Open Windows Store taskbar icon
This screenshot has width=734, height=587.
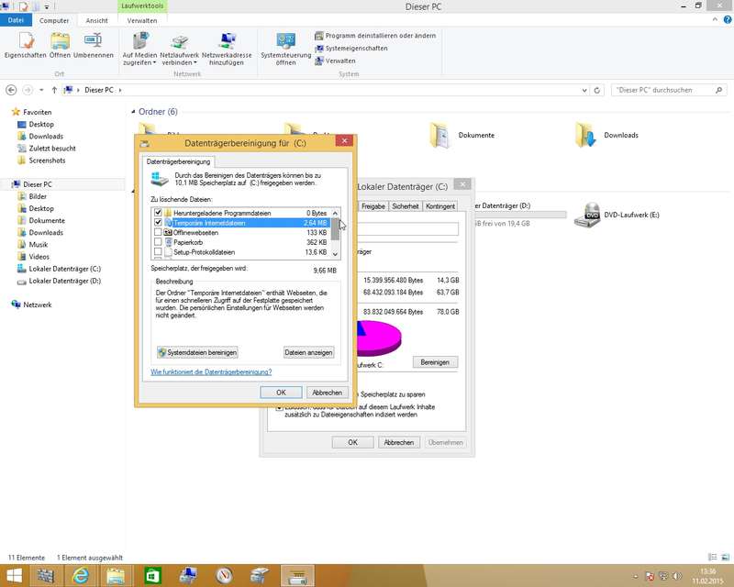pyautogui.click(x=152, y=576)
